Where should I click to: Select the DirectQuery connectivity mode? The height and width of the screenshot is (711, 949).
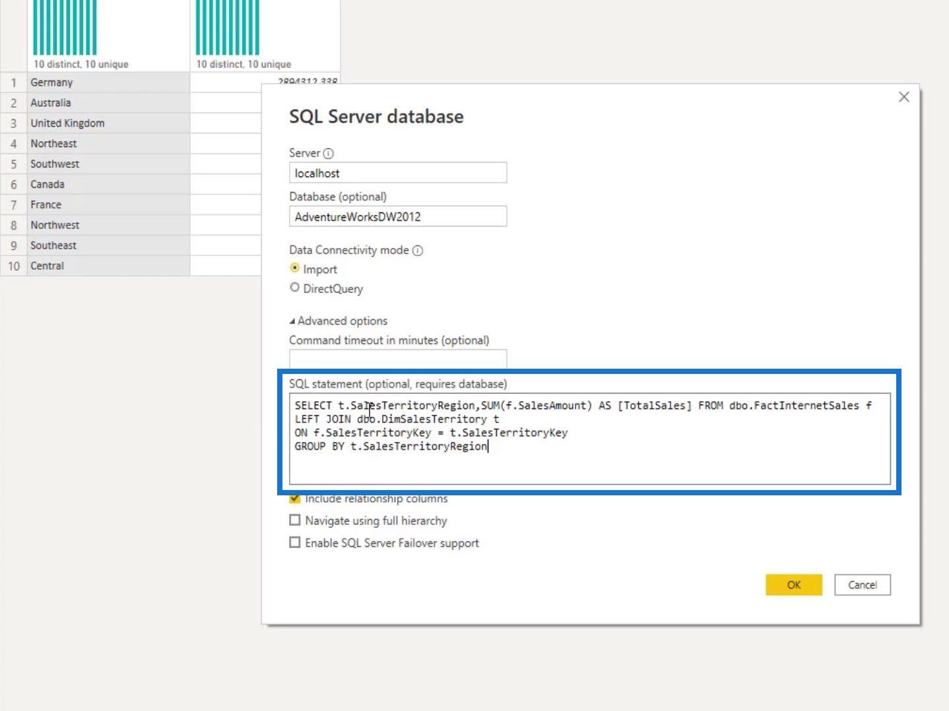[295, 288]
